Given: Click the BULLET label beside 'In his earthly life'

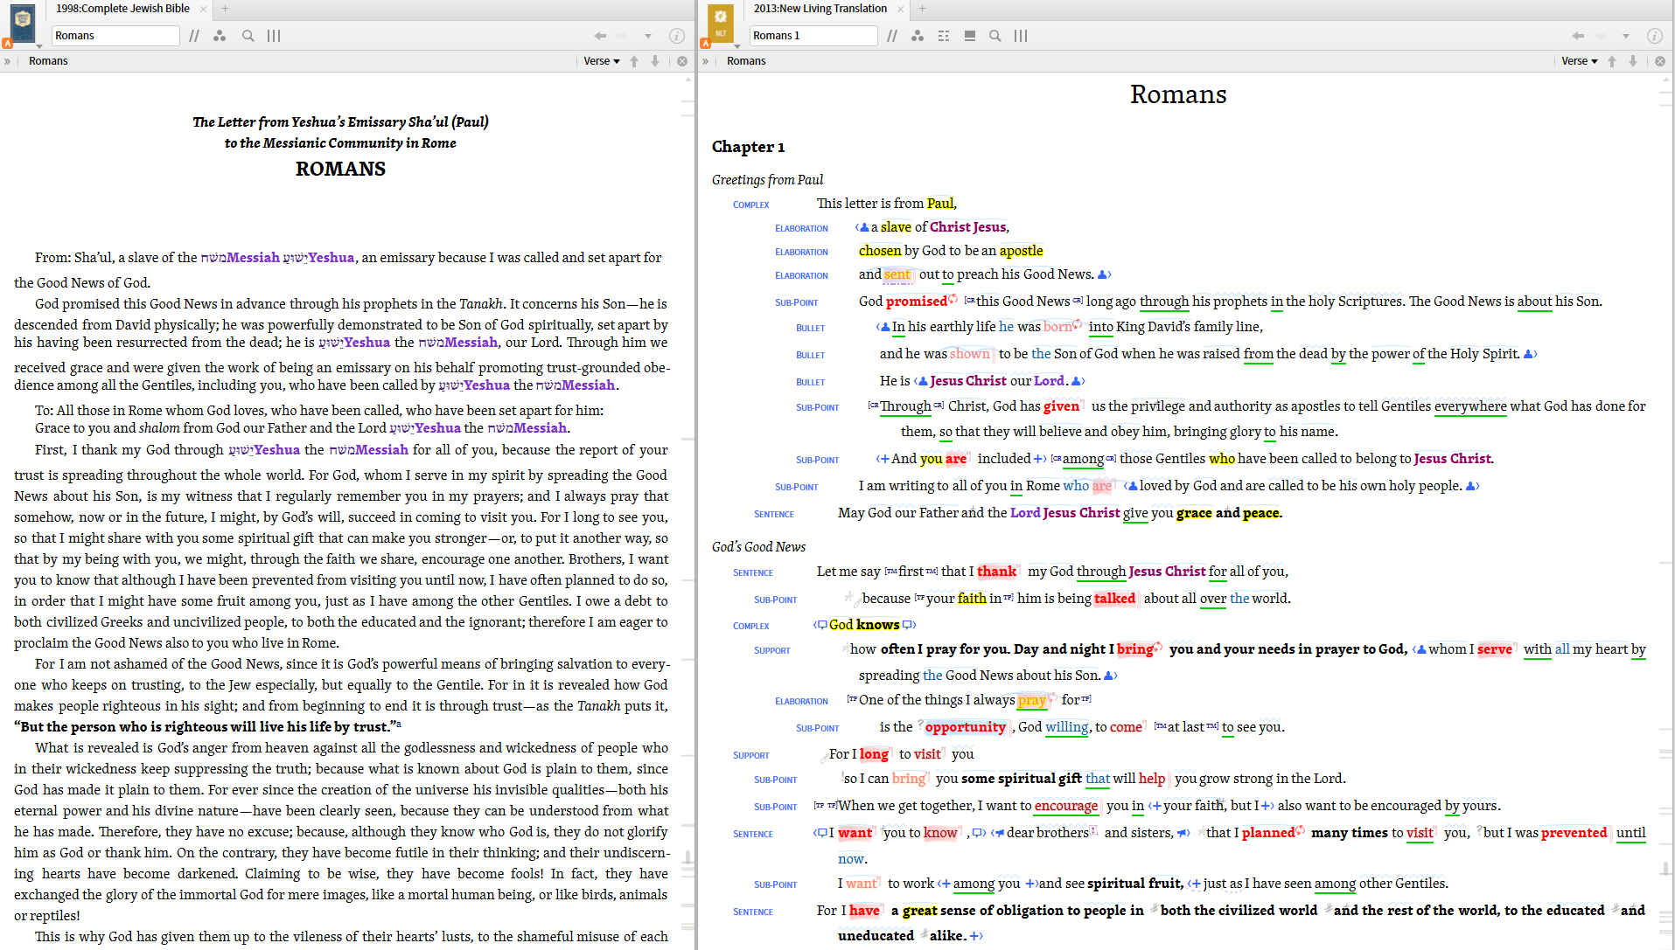Looking at the screenshot, I should 811,329.
